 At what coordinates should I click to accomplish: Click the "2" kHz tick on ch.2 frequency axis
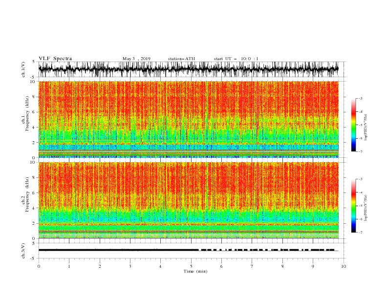click(34, 223)
